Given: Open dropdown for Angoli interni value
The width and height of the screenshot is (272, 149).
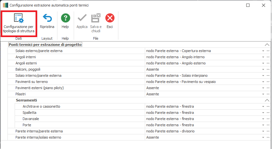Looking at the screenshot, I should [263, 57].
